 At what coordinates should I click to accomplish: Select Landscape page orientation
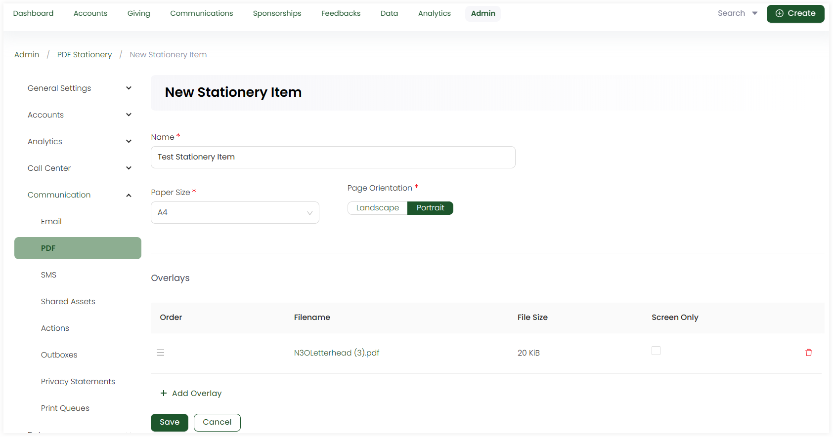click(378, 208)
